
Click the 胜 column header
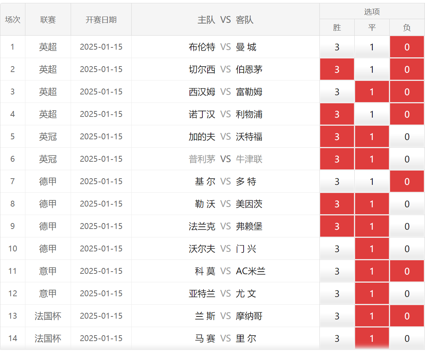[337, 27]
